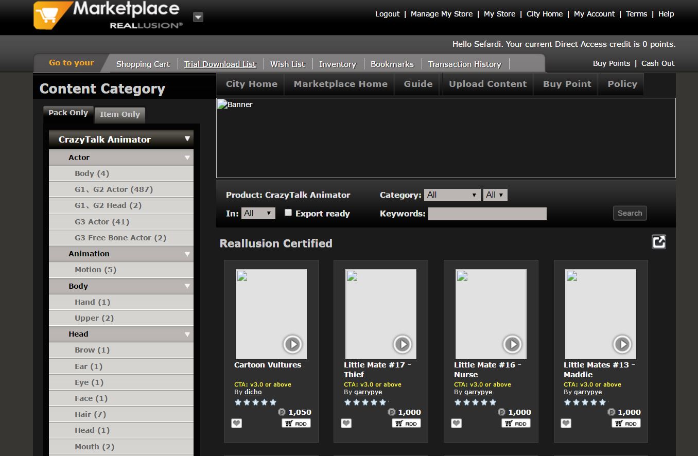Collapse the Actor section
698x456 pixels.
tap(187, 157)
